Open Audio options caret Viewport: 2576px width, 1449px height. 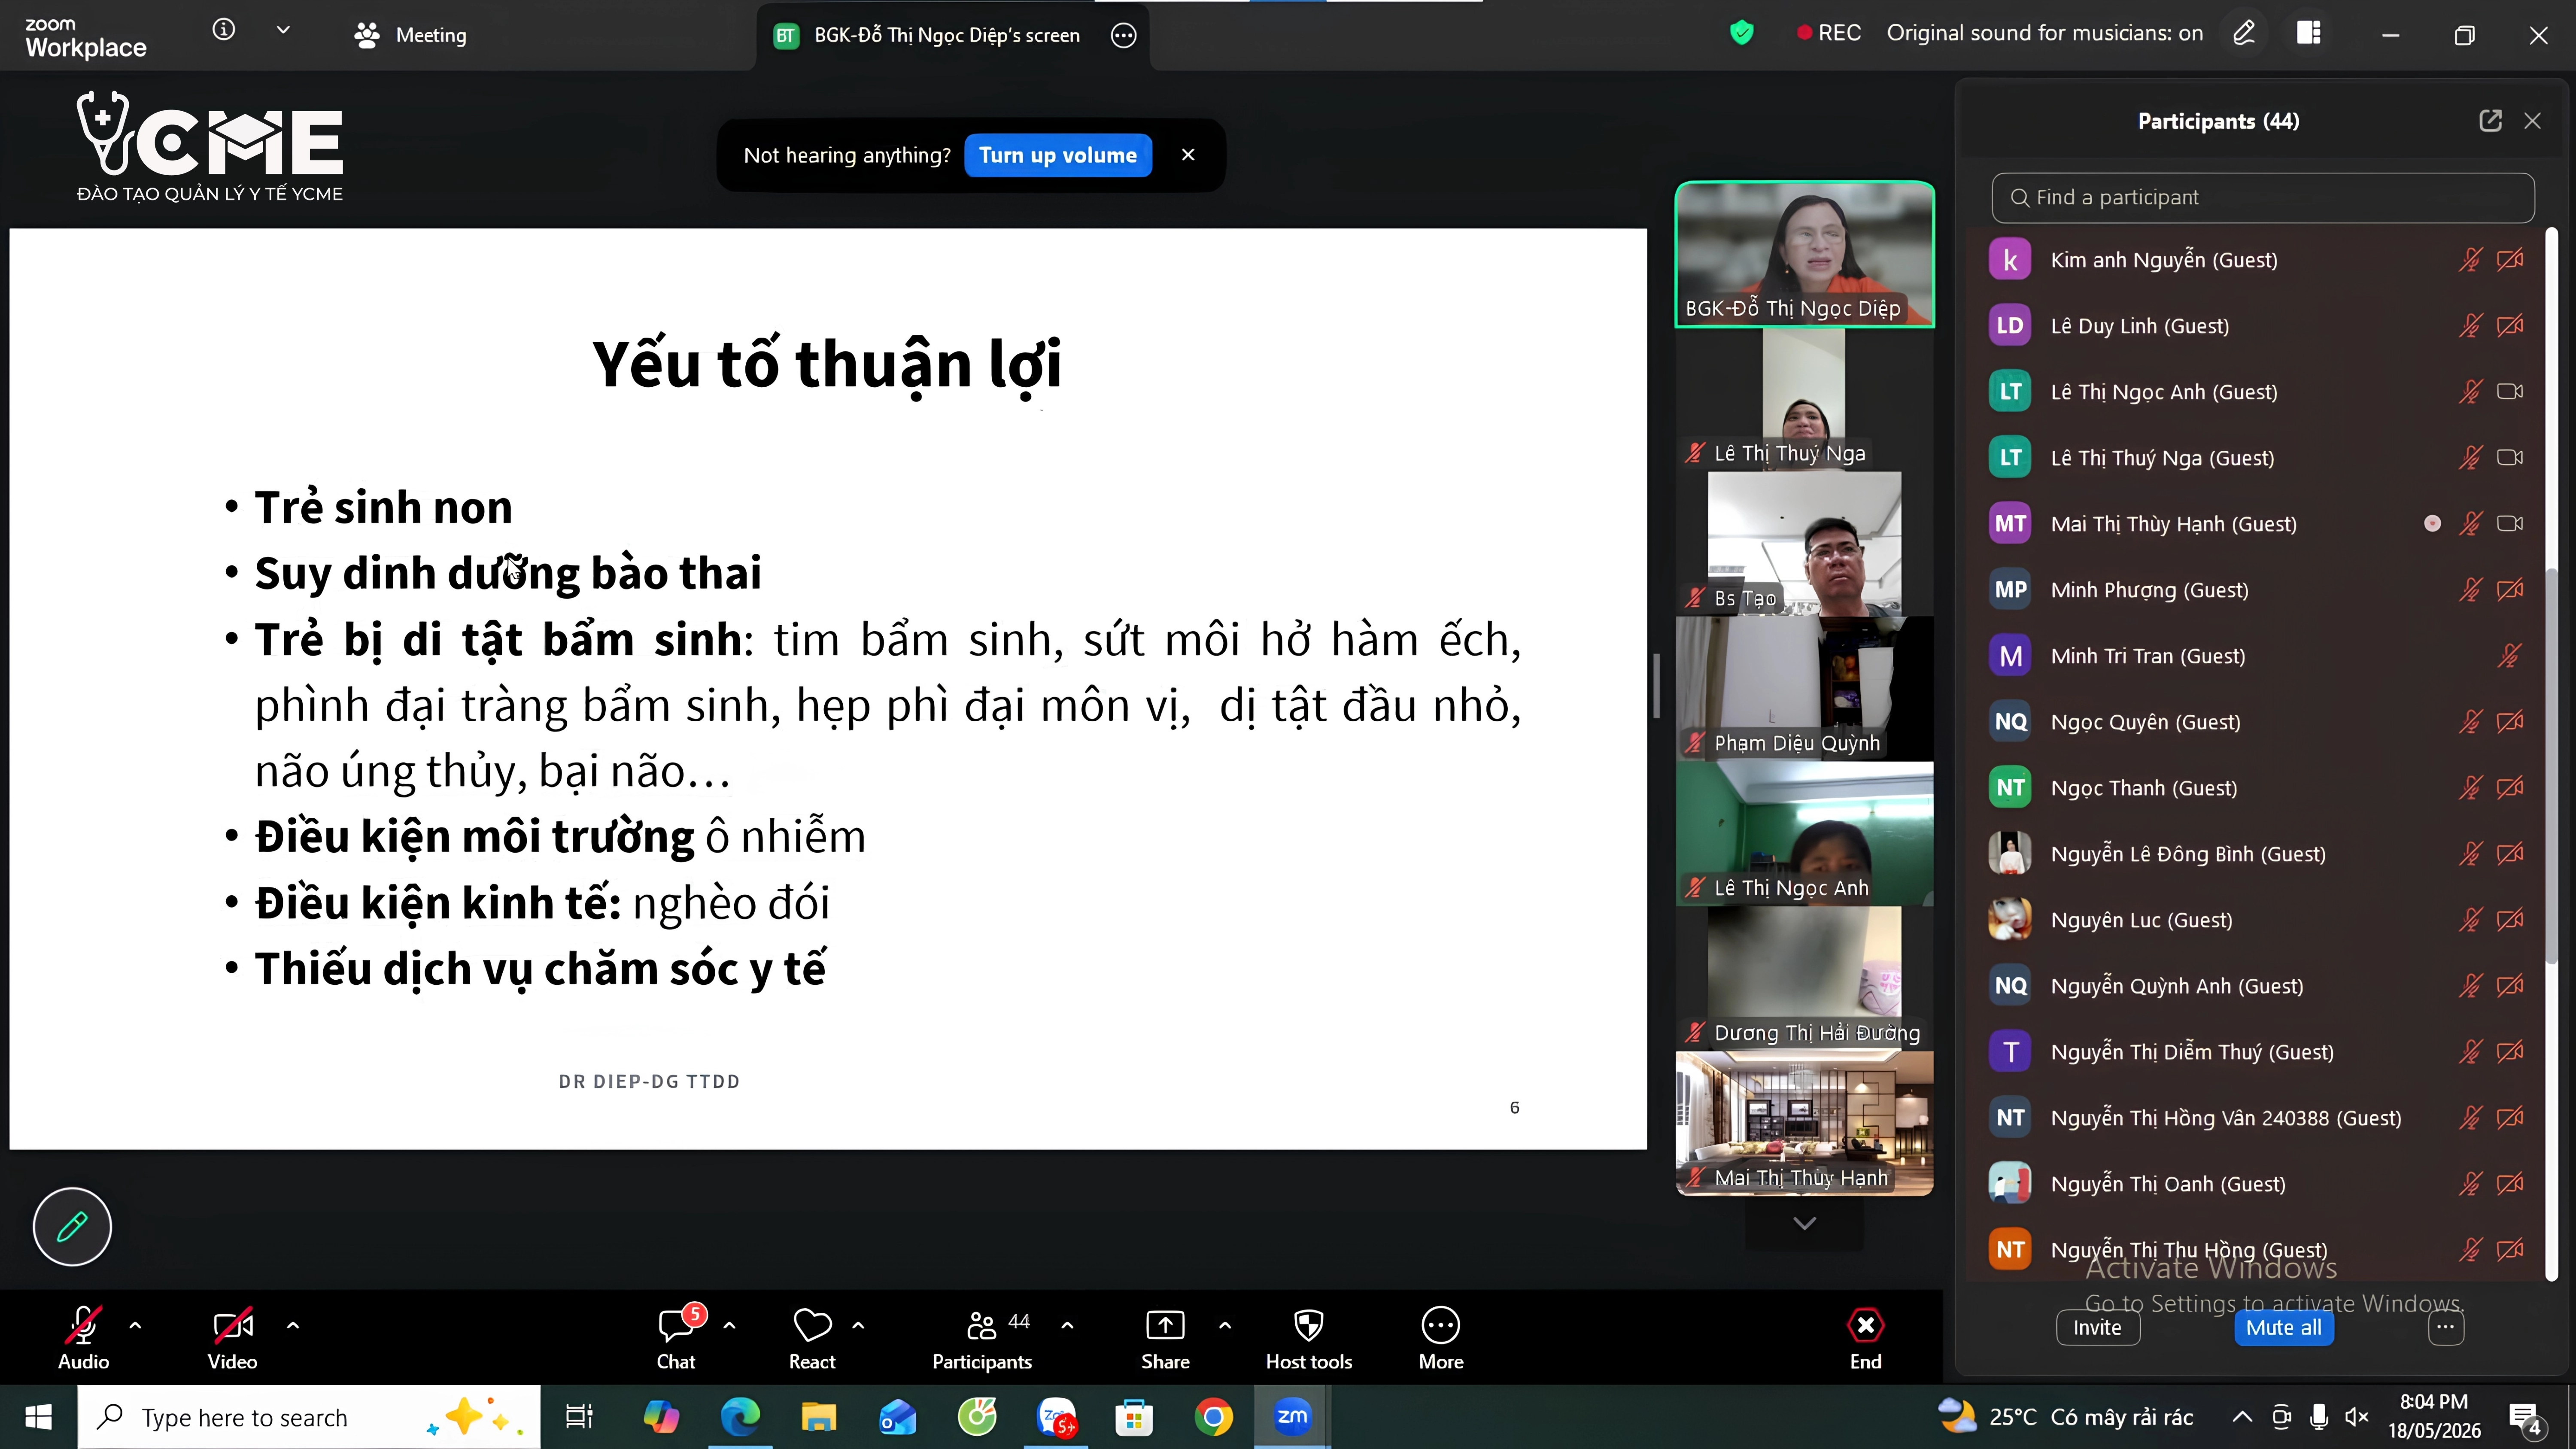(x=135, y=1326)
